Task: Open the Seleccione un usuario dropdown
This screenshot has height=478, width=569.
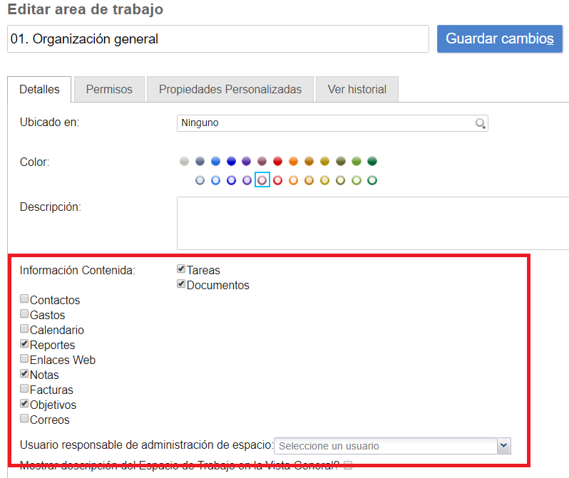Action: (x=385, y=446)
